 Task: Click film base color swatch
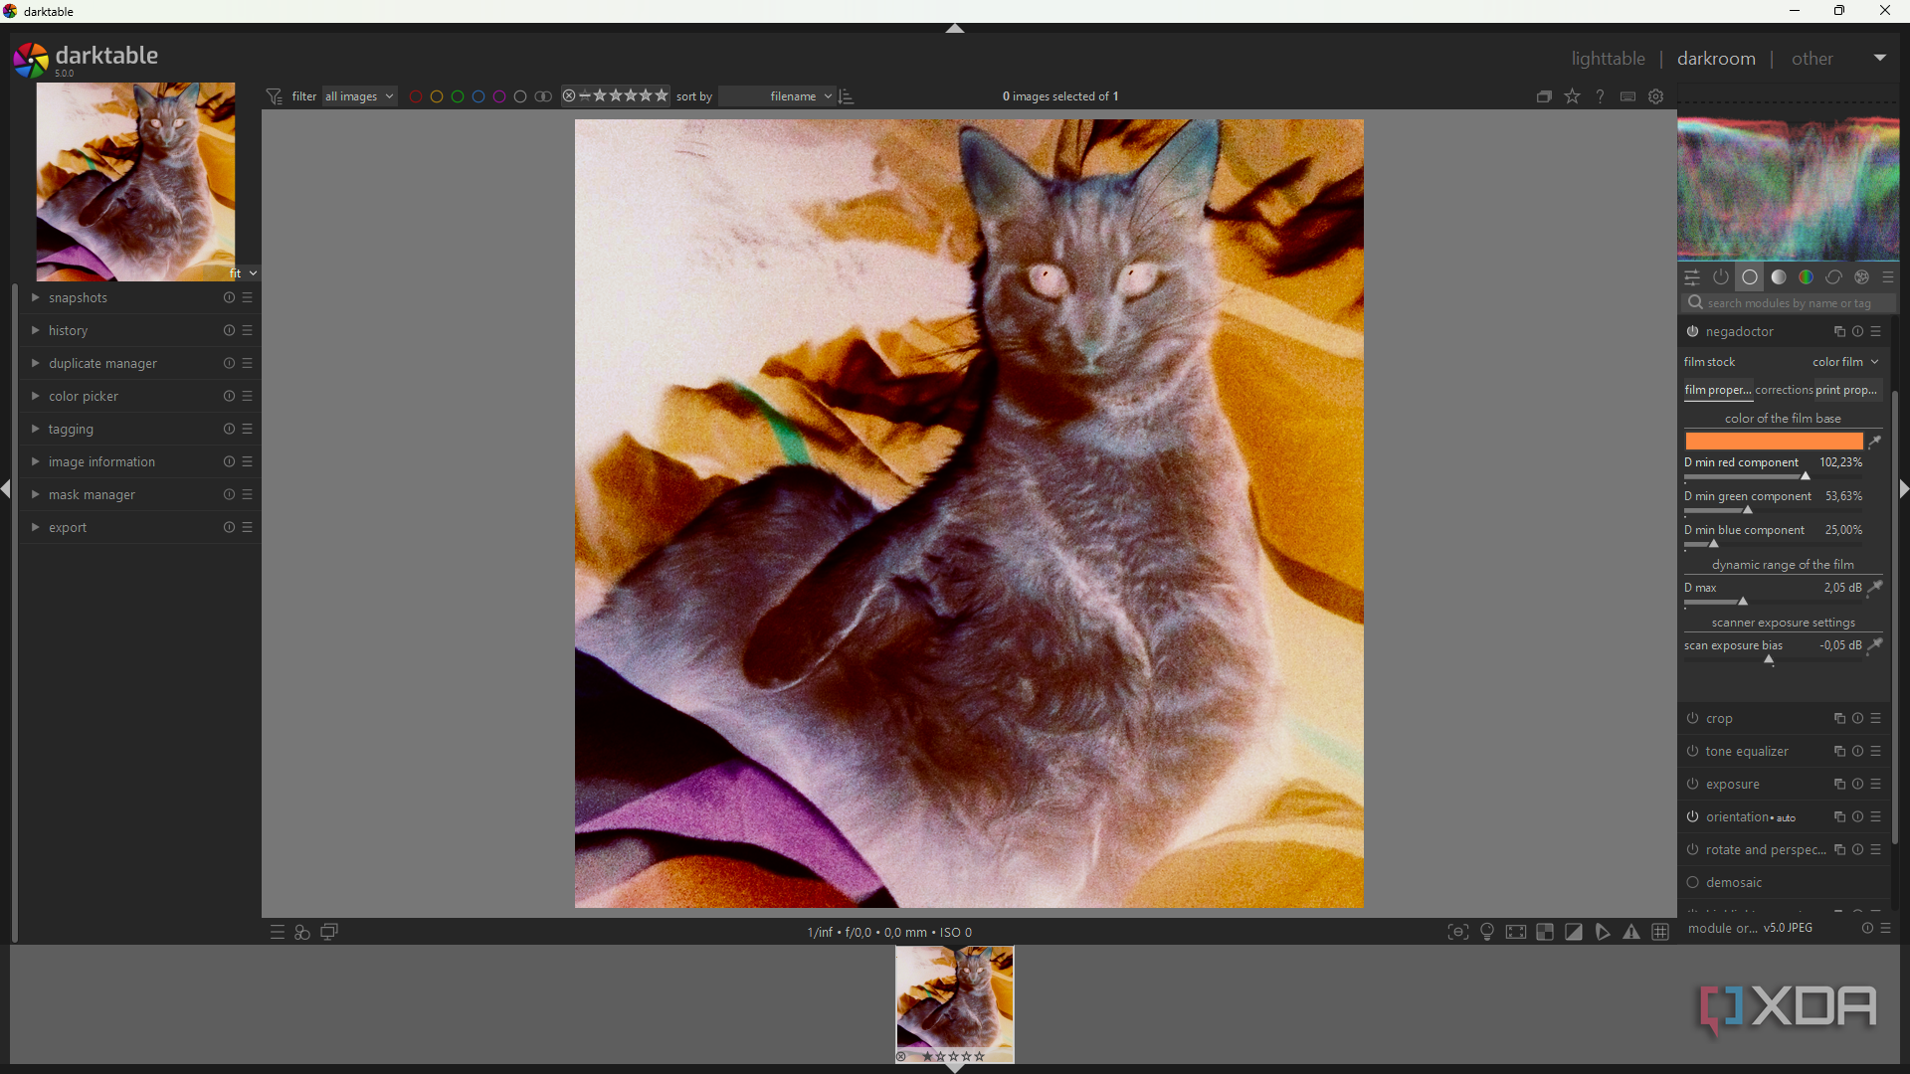coord(1774,442)
